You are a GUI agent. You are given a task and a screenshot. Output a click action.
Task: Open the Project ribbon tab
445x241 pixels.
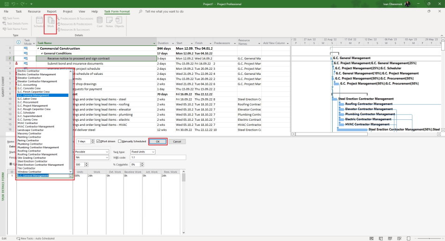[x=67, y=12]
